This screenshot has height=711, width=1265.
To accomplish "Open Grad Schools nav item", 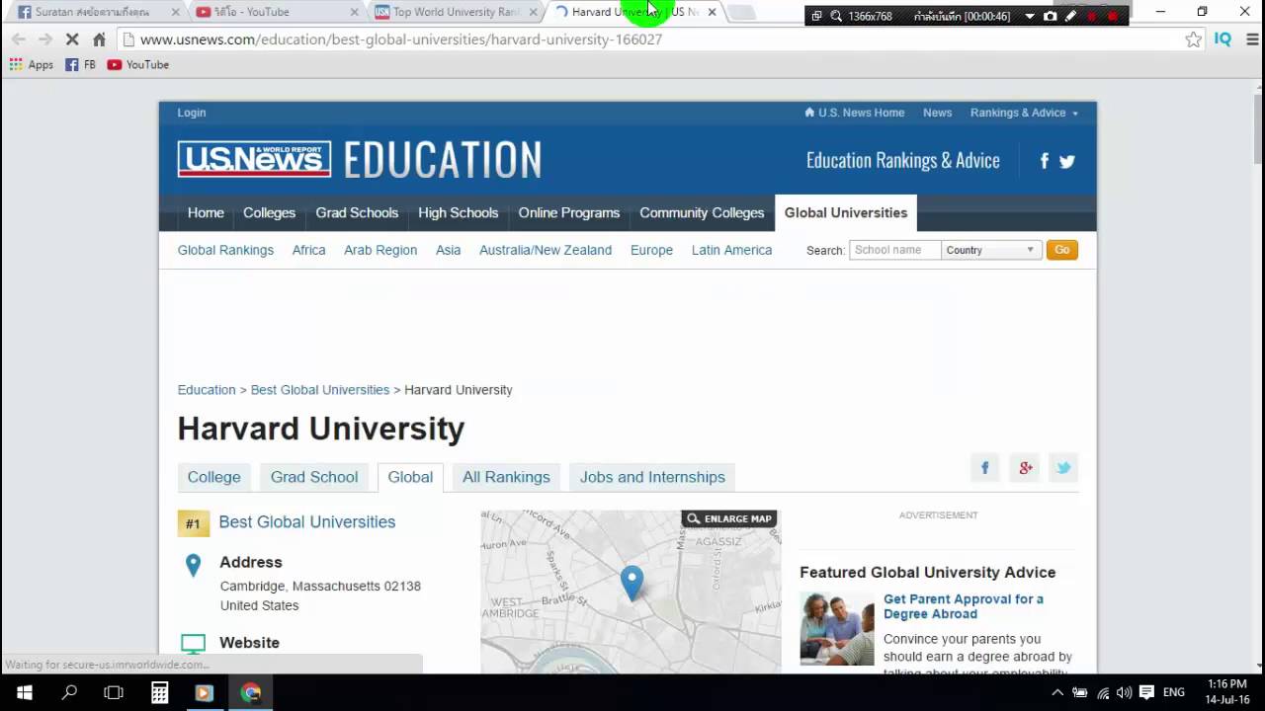I will tap(357, 212).
